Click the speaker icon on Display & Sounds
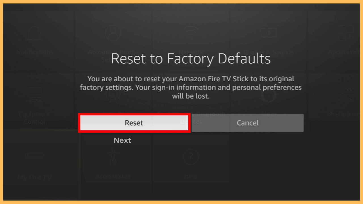This screenshot has width=363, height=204. click(x=269, y=33)
